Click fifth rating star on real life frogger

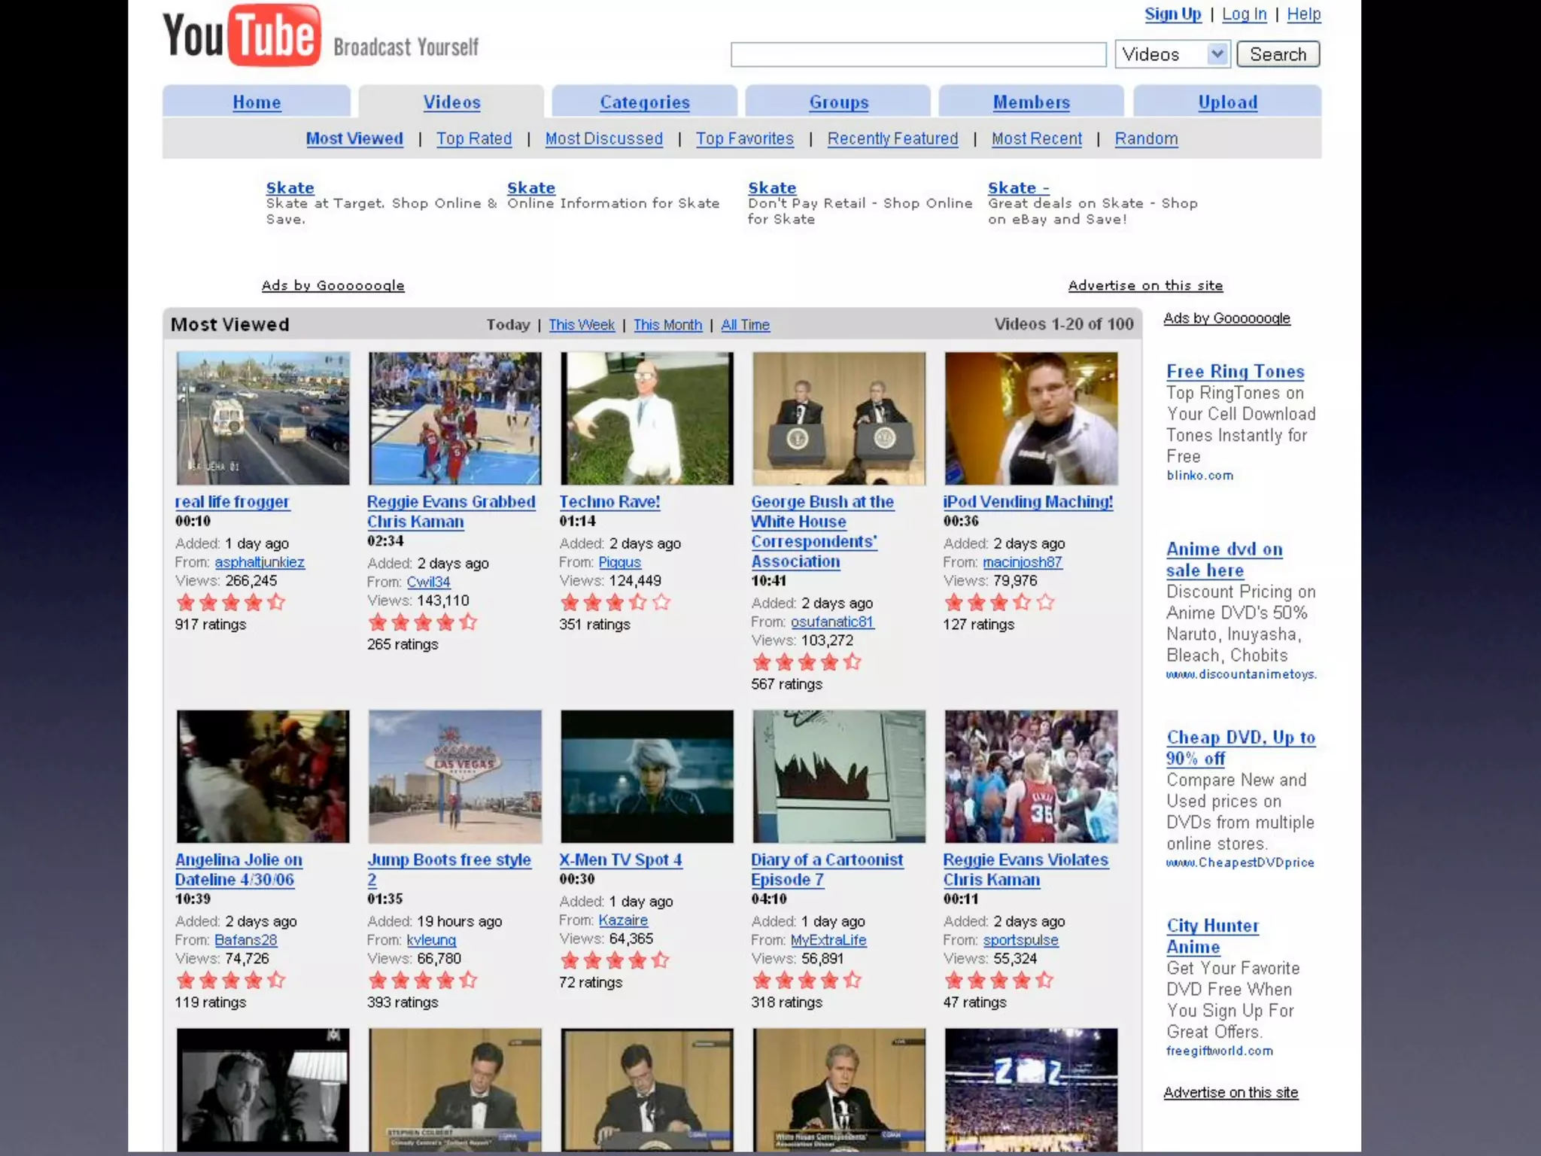(x=277, y=602)
